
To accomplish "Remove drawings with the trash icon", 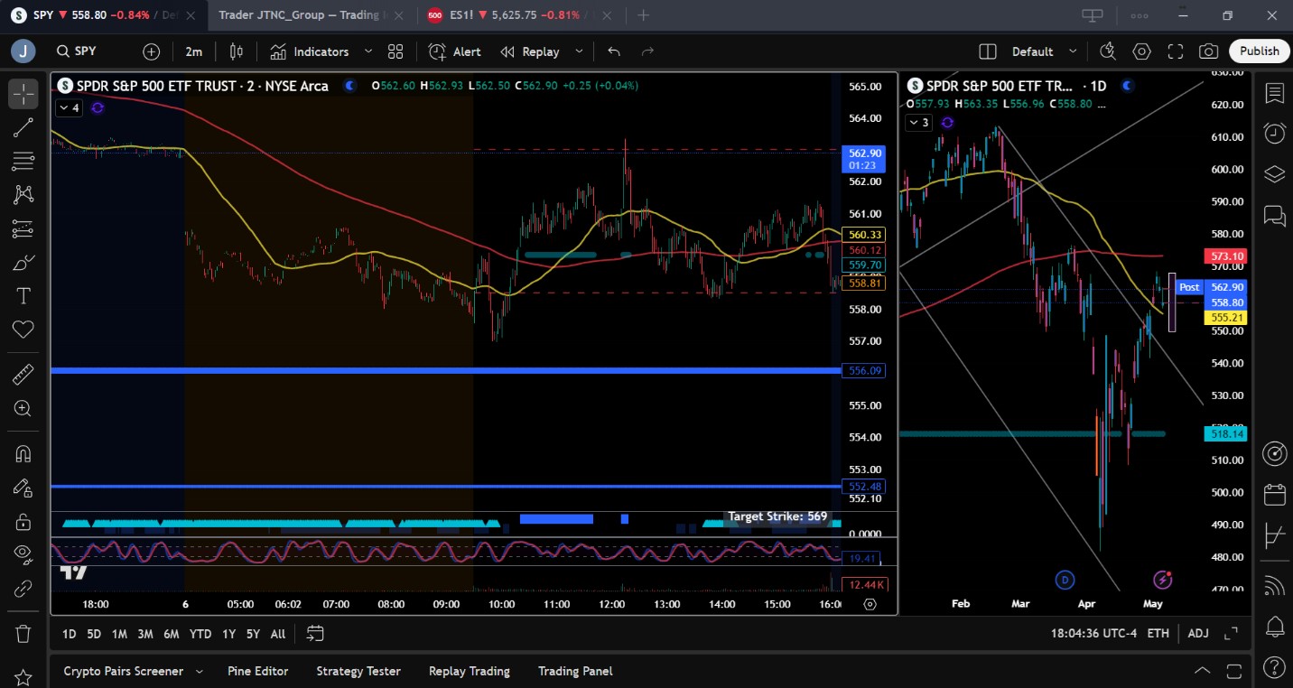I will 23,634.
